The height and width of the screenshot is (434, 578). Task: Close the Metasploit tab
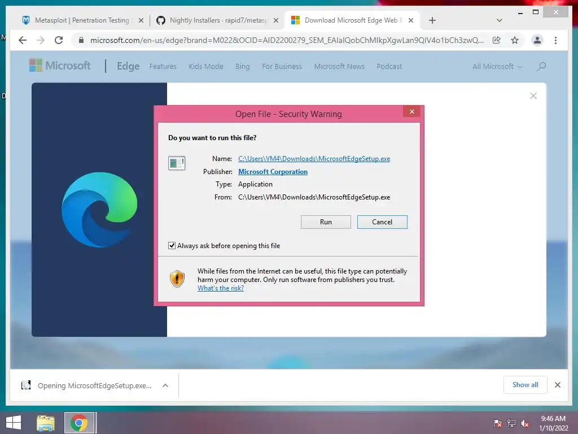click(141, 21)
